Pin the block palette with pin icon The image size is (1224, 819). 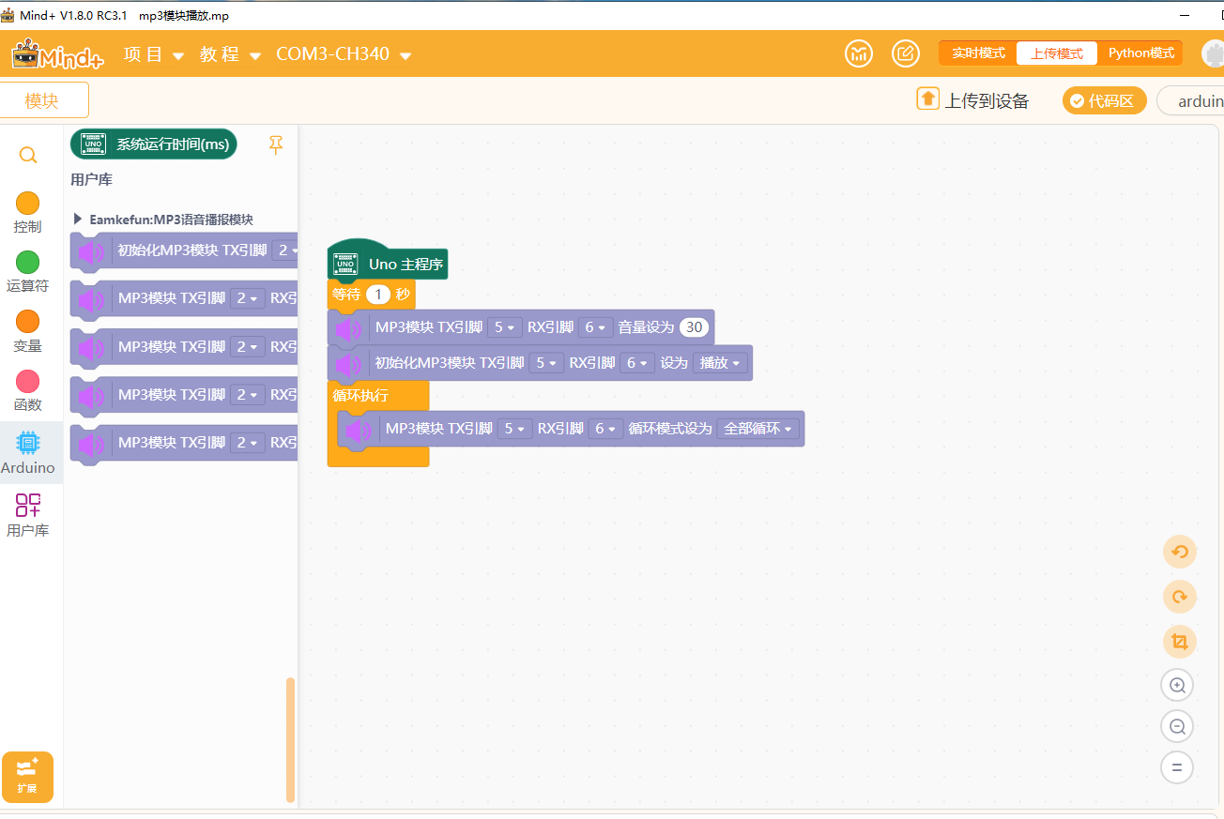click(x=275, y=144)
